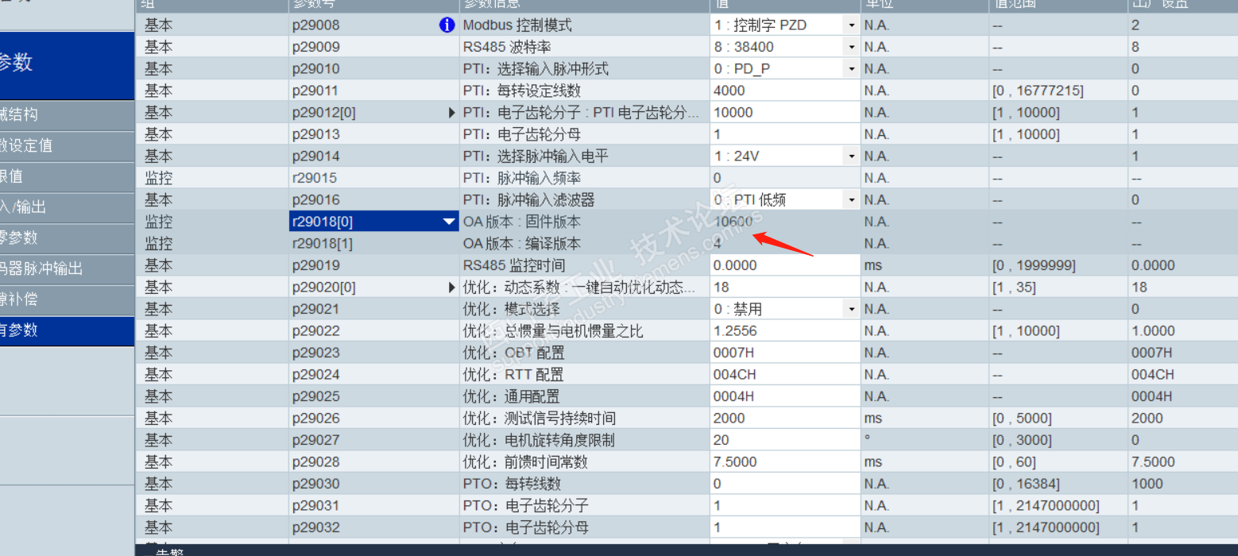Select parameter number p29019
The width and height of the screenshot is (1238, 556).
(x=315, y=265)
